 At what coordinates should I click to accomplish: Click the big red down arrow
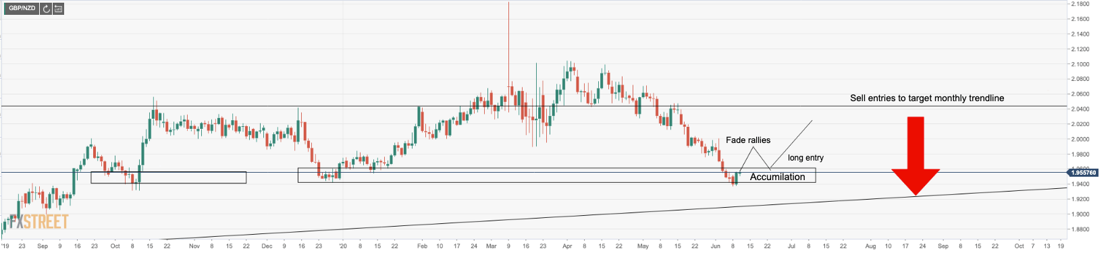click(916, 156)
